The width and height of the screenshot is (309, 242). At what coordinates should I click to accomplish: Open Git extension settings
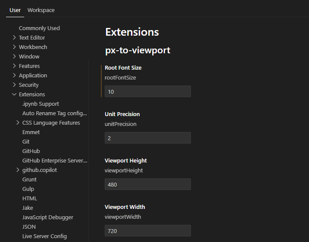26,141
